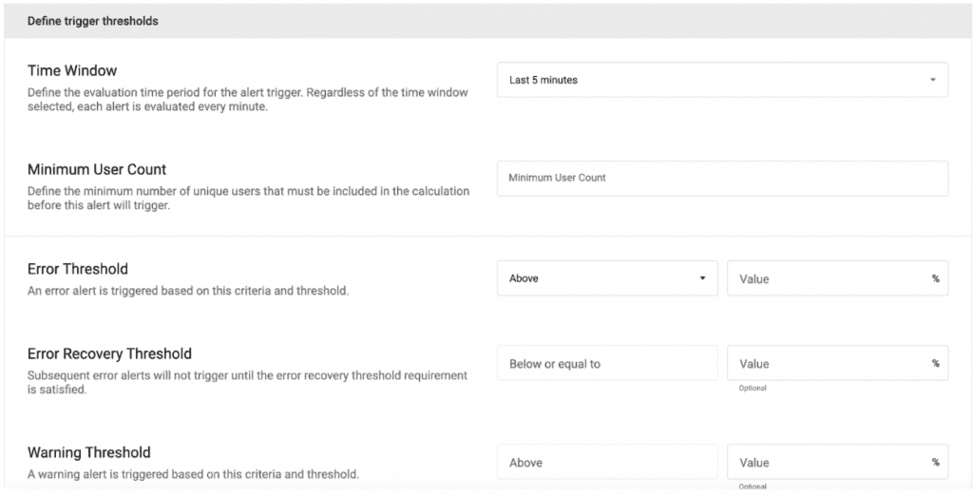Click the caret arrow of the Time Window selector
The width and height of the screenshot is (973, 497).
(933, 80)
